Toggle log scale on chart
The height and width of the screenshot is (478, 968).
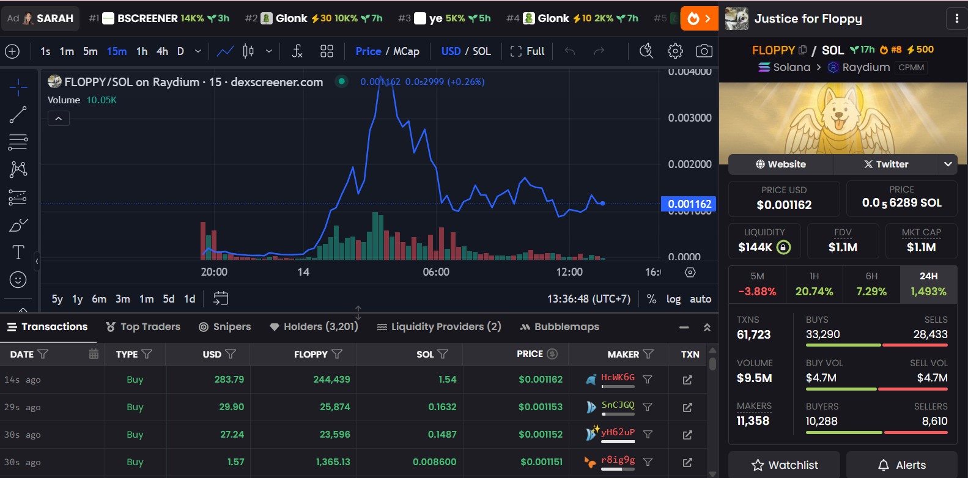673,299
